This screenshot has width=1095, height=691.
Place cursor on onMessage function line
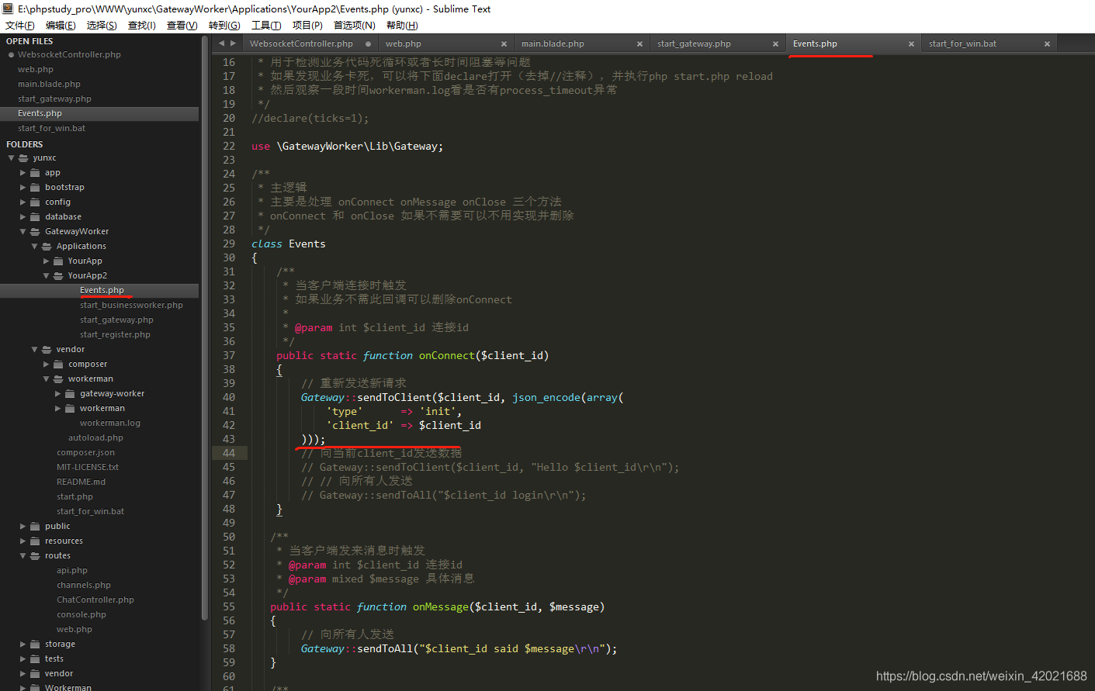point(437,606)
